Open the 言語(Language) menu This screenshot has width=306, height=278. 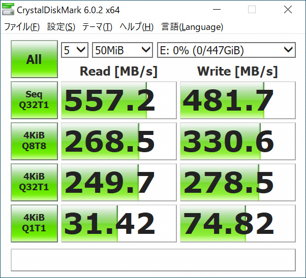(x=192, y=27)
